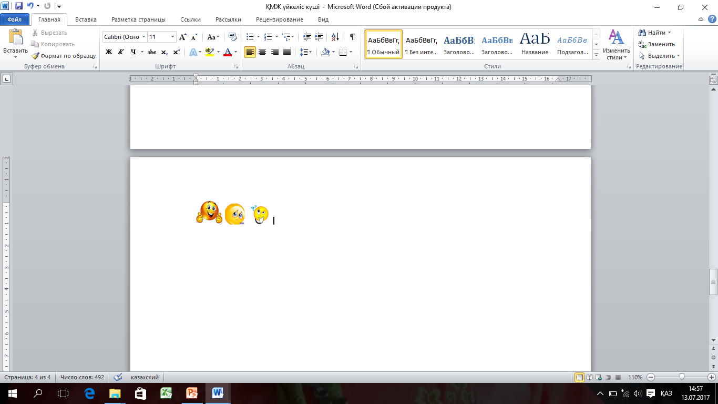Viewport: 718px width, 404px height.
Task: Show paragraph marks and hidden symbols
Action: [352, 37]
